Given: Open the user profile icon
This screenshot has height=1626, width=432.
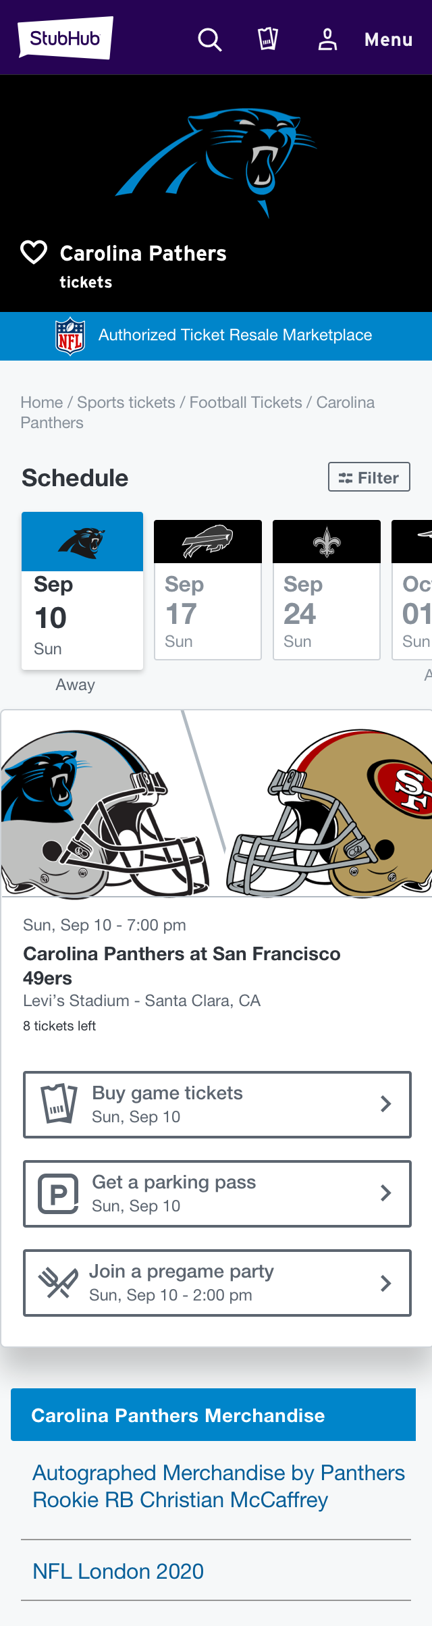Looking at the screenshot, I should pyautogui.click(x=327, y=39).
